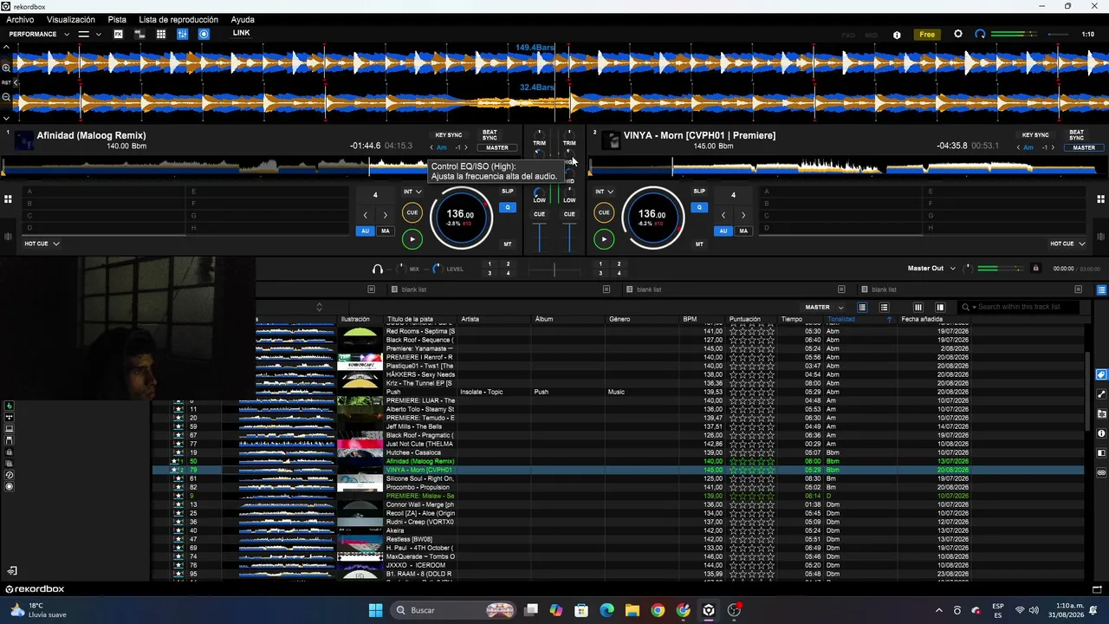Open File Explorer from the taskbar
Viewport: 1109px width, 624px height.
coord(632,610)
